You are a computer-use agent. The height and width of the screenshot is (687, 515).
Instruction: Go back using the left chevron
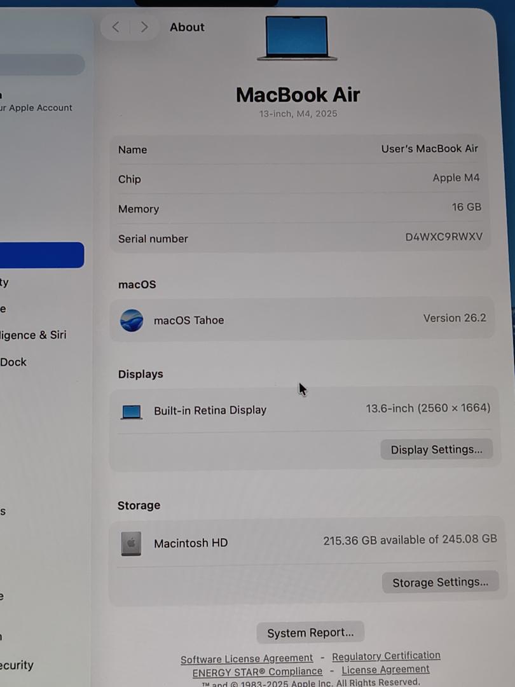pyautogui.click(x=116, y=27)
